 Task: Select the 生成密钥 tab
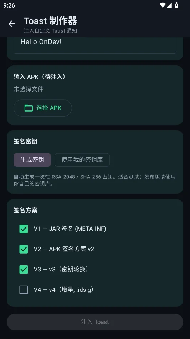coord(32,160)
